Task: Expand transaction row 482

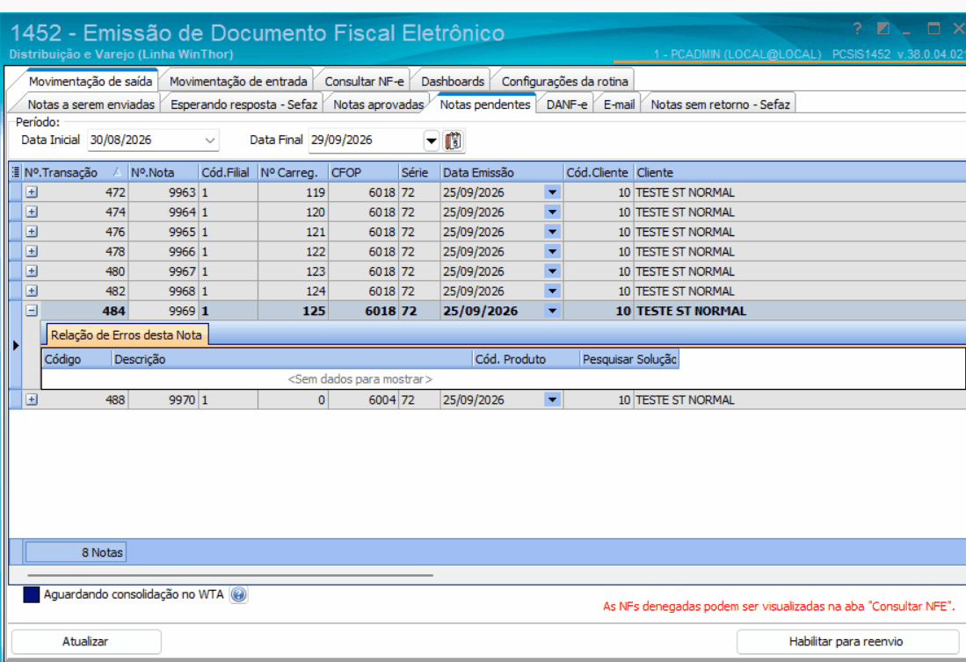Action: click(x=32, y=291)
